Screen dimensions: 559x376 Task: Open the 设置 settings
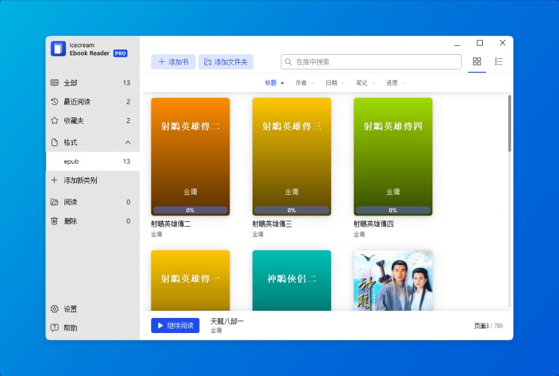pos(70,309)
